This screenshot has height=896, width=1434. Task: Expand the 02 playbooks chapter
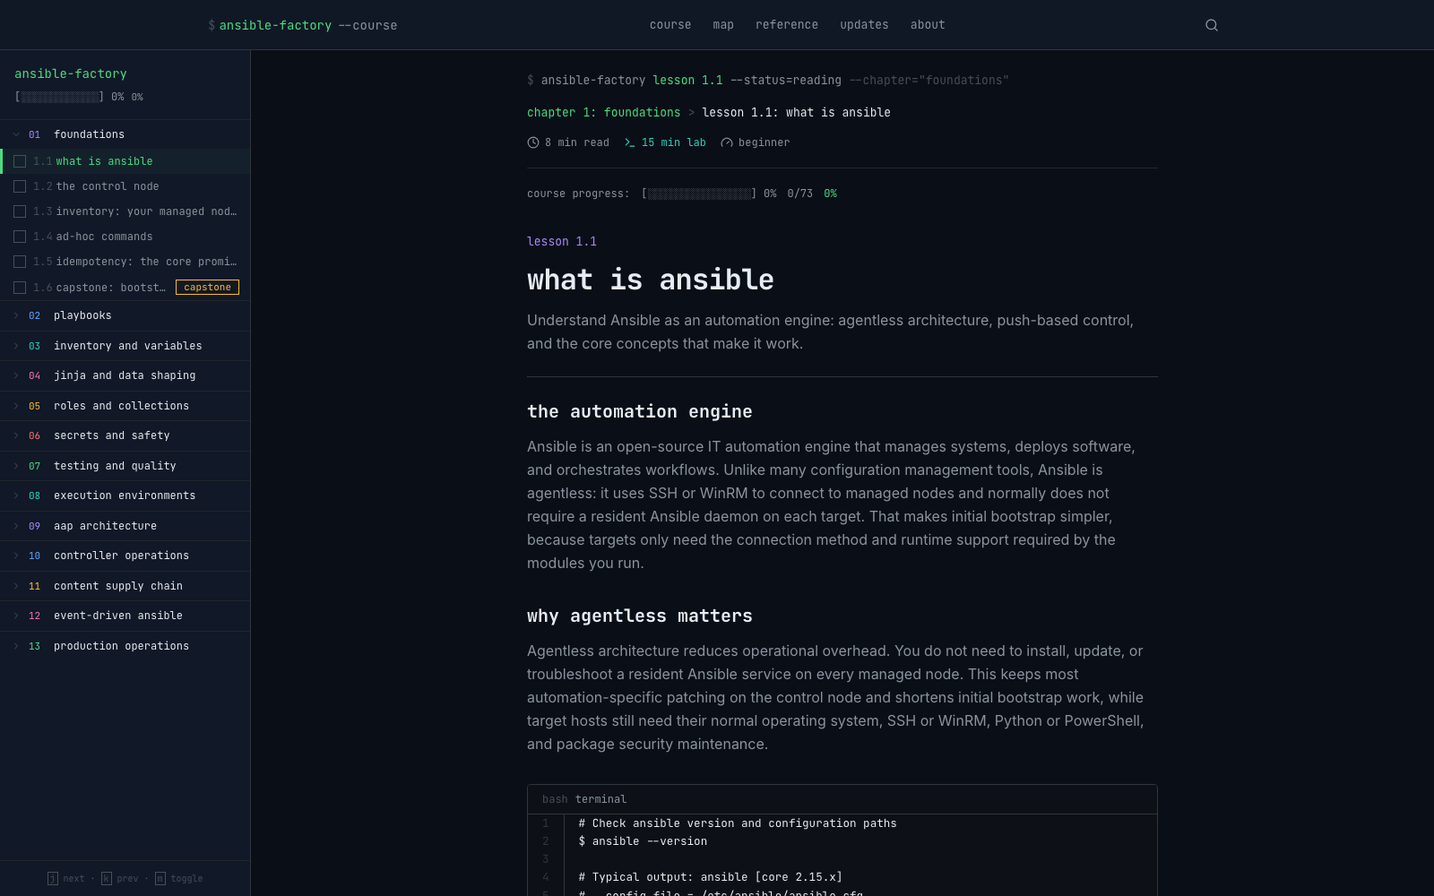125,315
